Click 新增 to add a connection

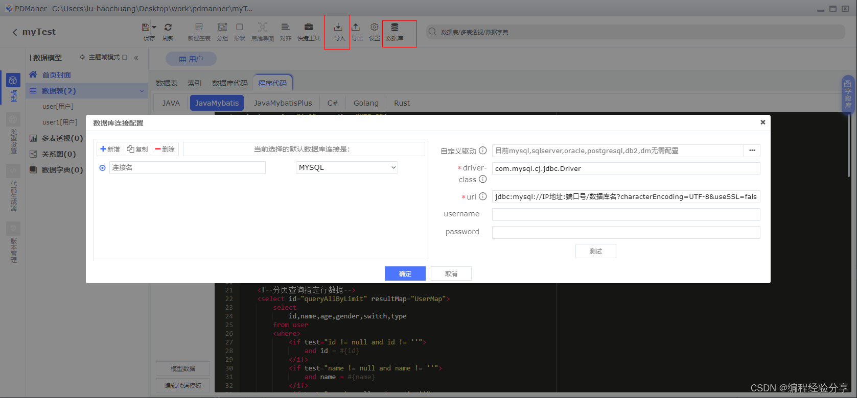[x=110, y=149]
